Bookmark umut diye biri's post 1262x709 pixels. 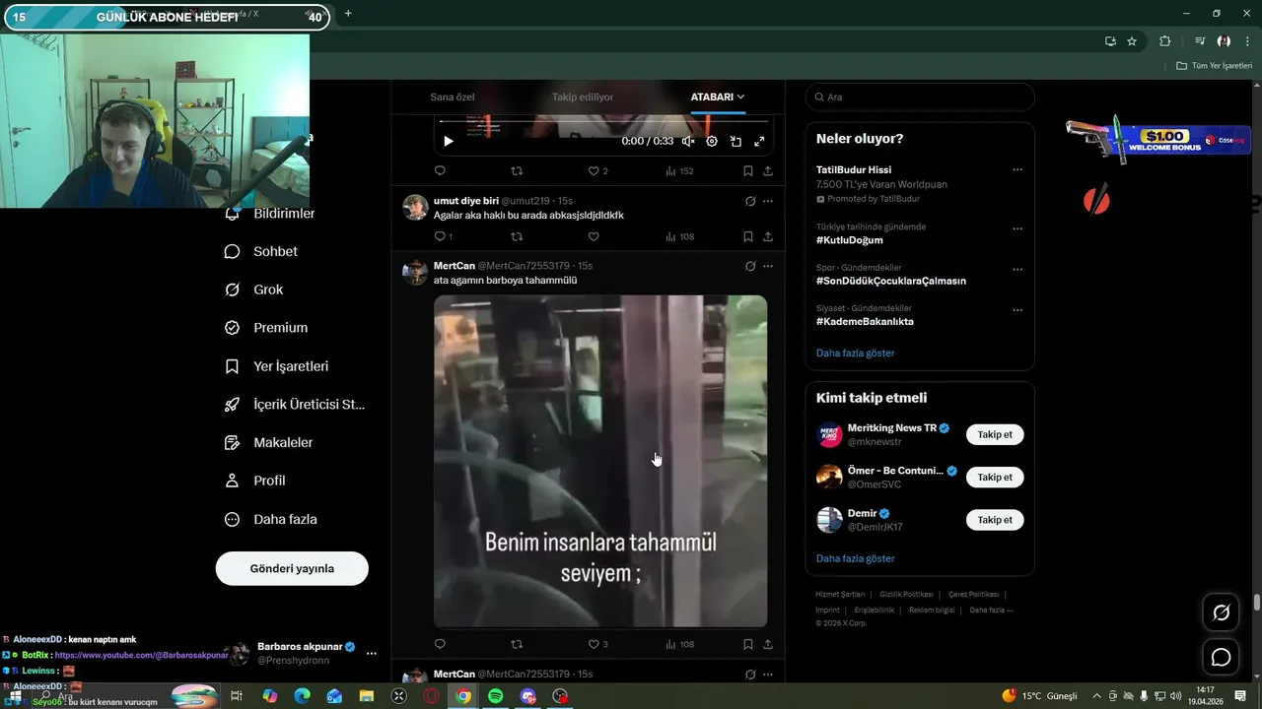tap(748, 236)
